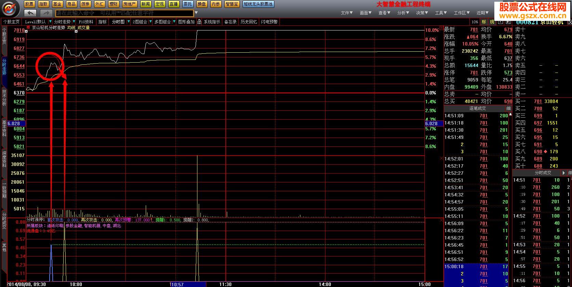Click the 10:57 time marker on timeline
The height and width of the screenshot is (287, 572).
click(177, 284)
